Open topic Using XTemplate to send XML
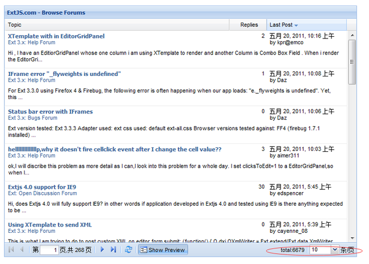369x264 pixels. click(x=49, y=225)
